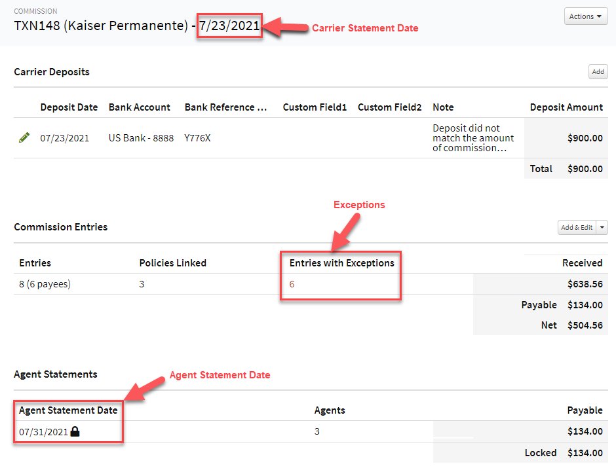Click 3 under Policies Linked
The image size is (616, 468).
pyautogui.click(x=142, y=283)
